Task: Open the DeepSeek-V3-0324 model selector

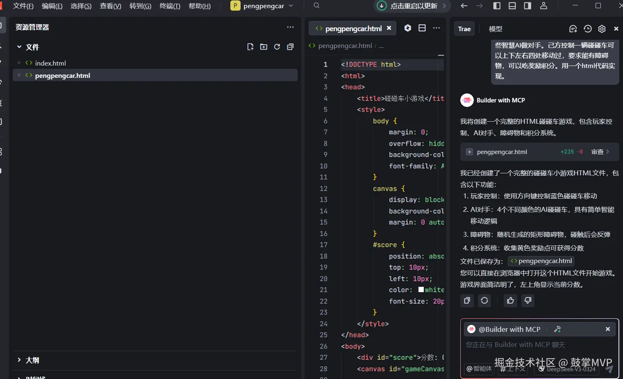Action: tap(567, 369)
